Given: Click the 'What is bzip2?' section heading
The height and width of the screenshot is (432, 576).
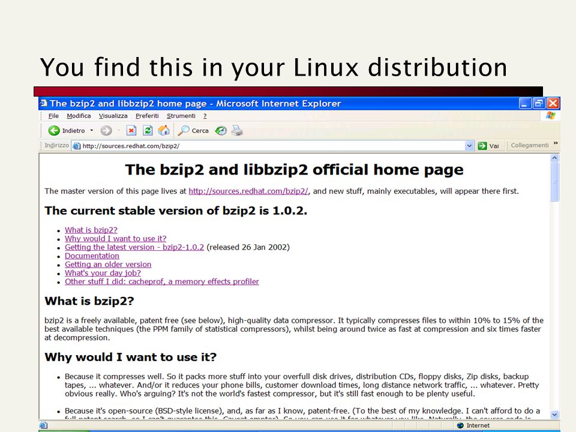Looking at the screenshot, I should tap(89, 301).
